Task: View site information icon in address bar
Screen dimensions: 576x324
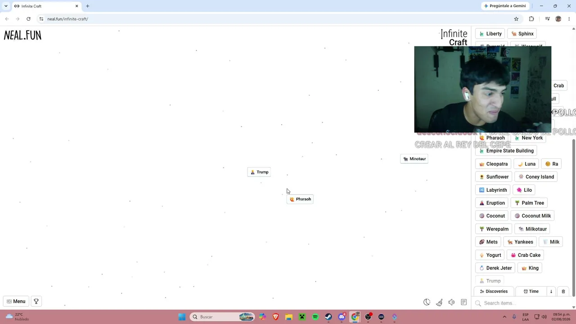Action: (x=41, y=19)
